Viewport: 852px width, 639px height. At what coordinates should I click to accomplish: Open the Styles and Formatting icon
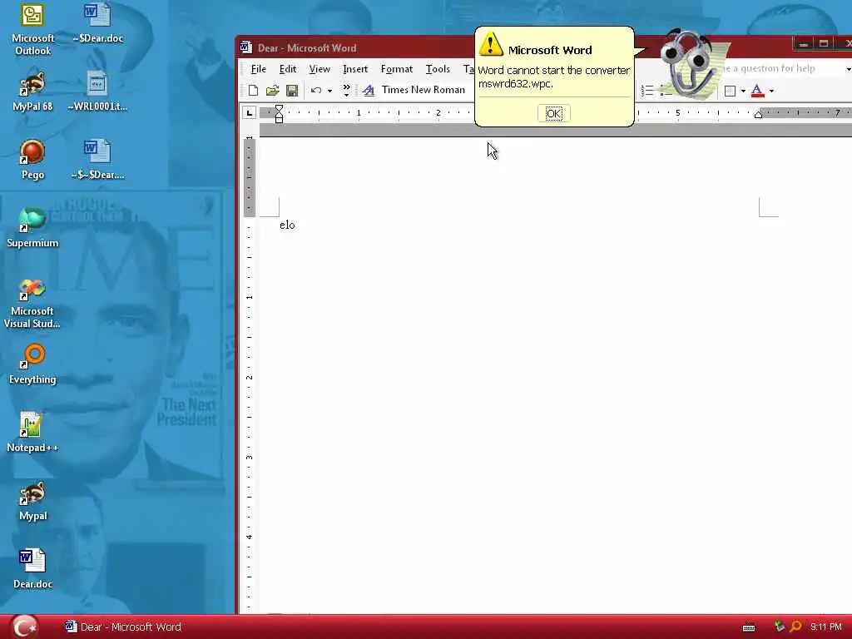[x=369, y=90]
